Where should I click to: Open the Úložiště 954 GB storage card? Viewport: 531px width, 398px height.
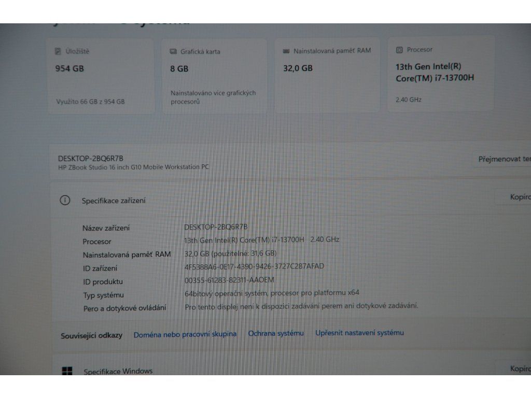point(101,76)
